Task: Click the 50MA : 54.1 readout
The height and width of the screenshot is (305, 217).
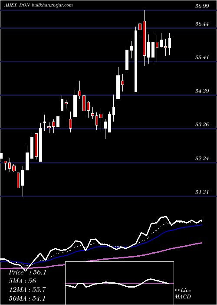Action: [27, 298]
